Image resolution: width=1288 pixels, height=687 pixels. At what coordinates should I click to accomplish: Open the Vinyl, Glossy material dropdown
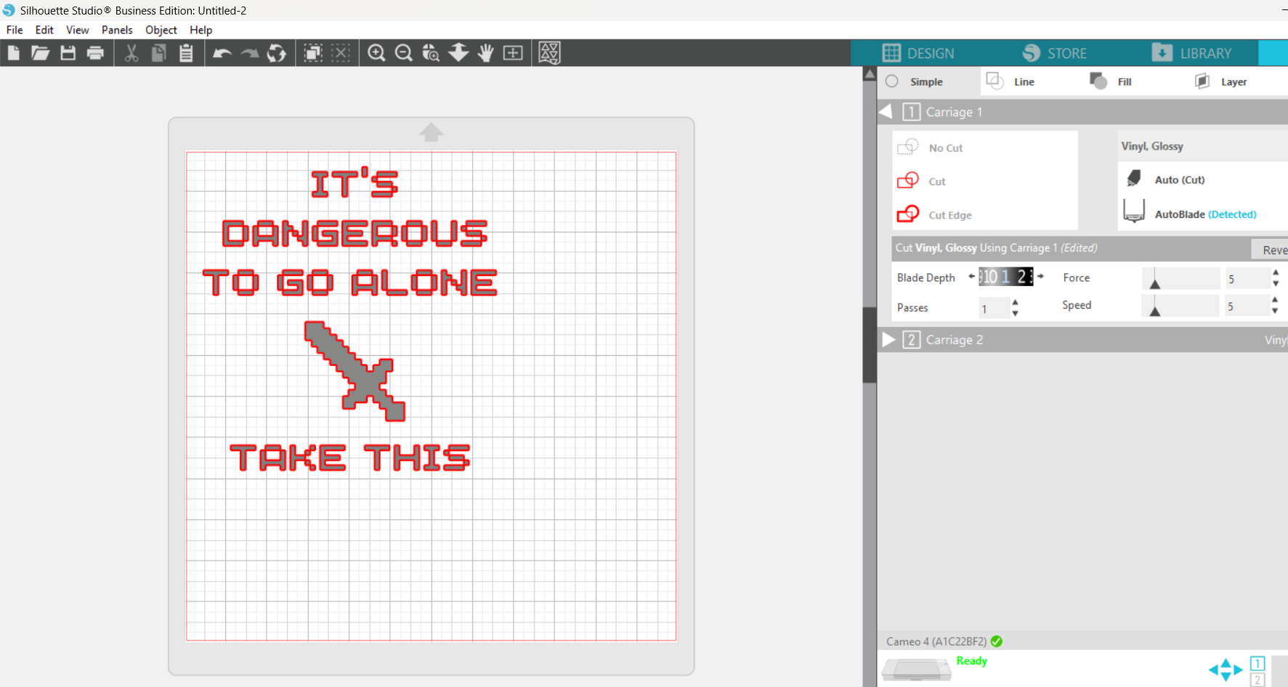[x=1202, y=146]
